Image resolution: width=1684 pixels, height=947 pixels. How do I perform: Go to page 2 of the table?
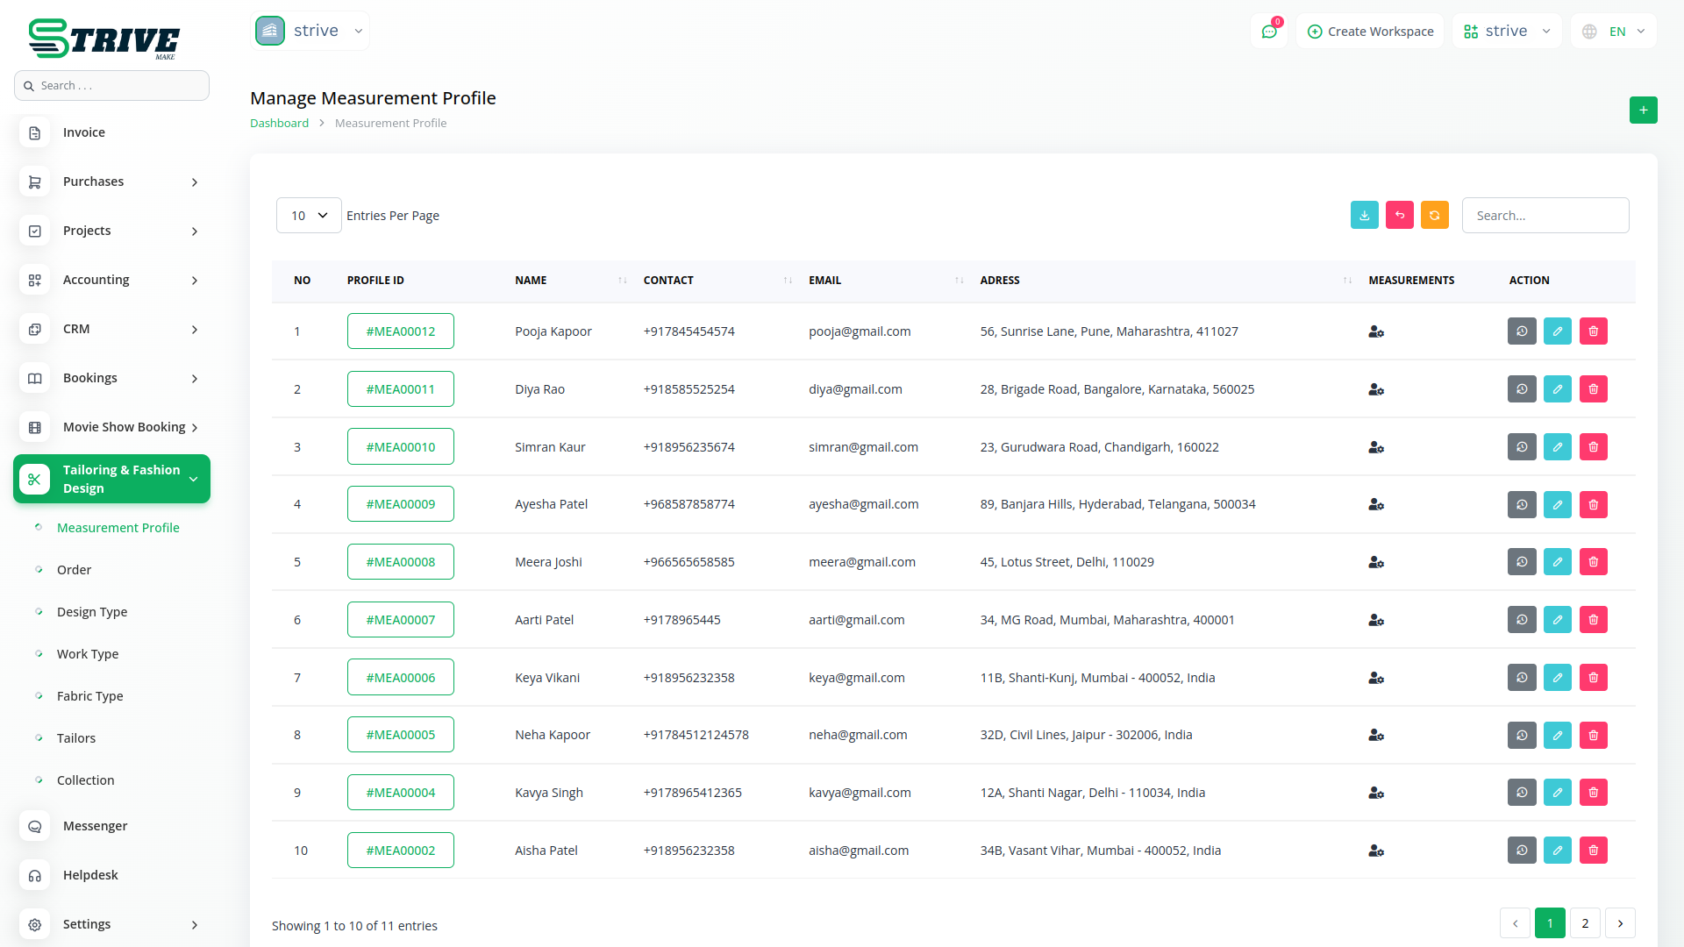coord(1584,923)
